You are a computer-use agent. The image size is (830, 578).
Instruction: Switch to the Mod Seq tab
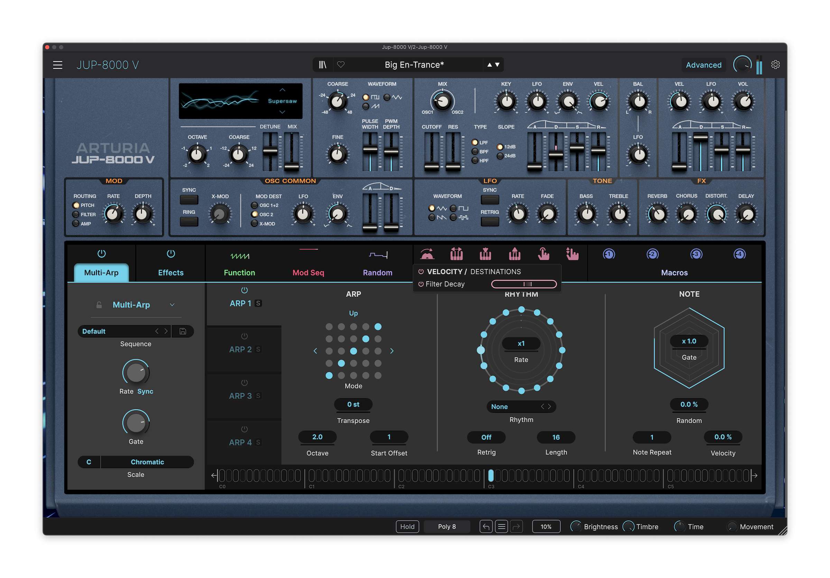tap(308, 272)
